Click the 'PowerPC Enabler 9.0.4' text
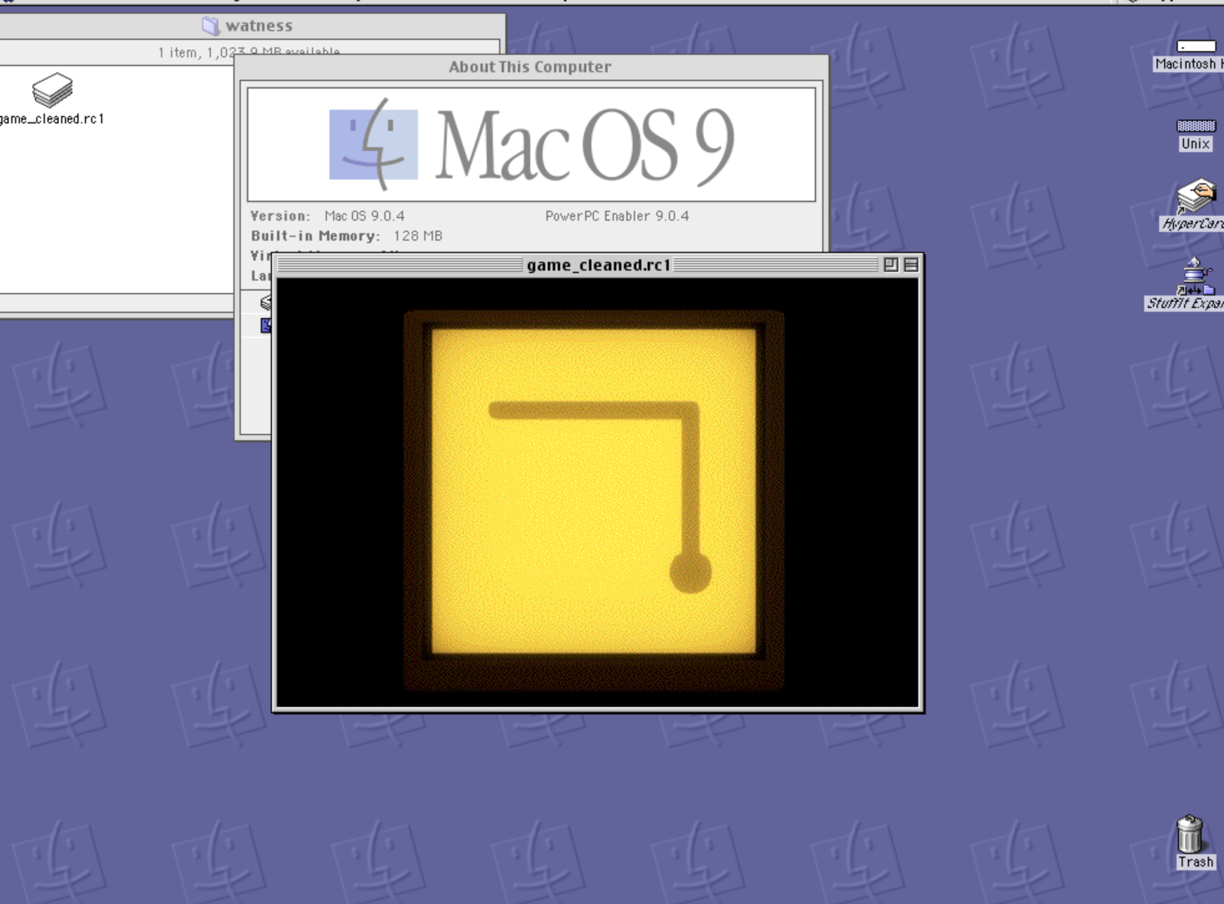This screenshot has height=904, width=1224. (616, 216)
